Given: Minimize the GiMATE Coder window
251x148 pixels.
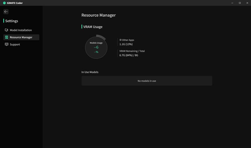Looking at the screenshot, I should (x=232, y=3).
